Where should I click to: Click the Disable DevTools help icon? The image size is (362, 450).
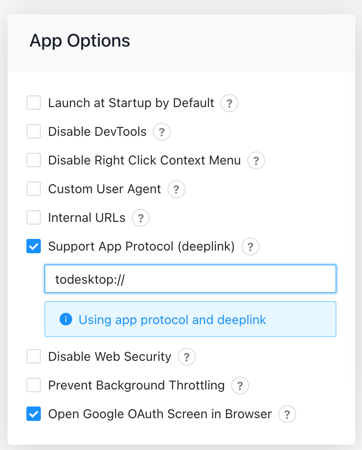pyautogui.click(x=161, y=132)
